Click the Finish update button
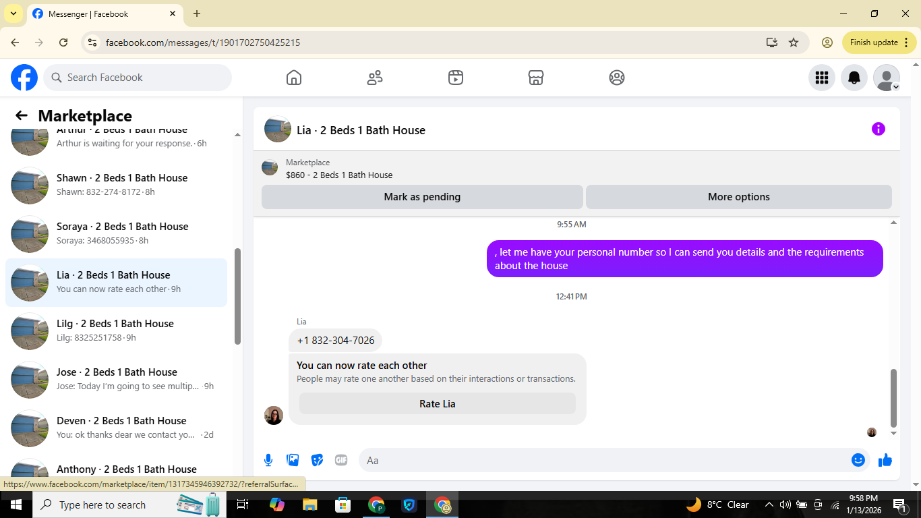Viewport: 921px width, 518px height. tap(879, 42)
